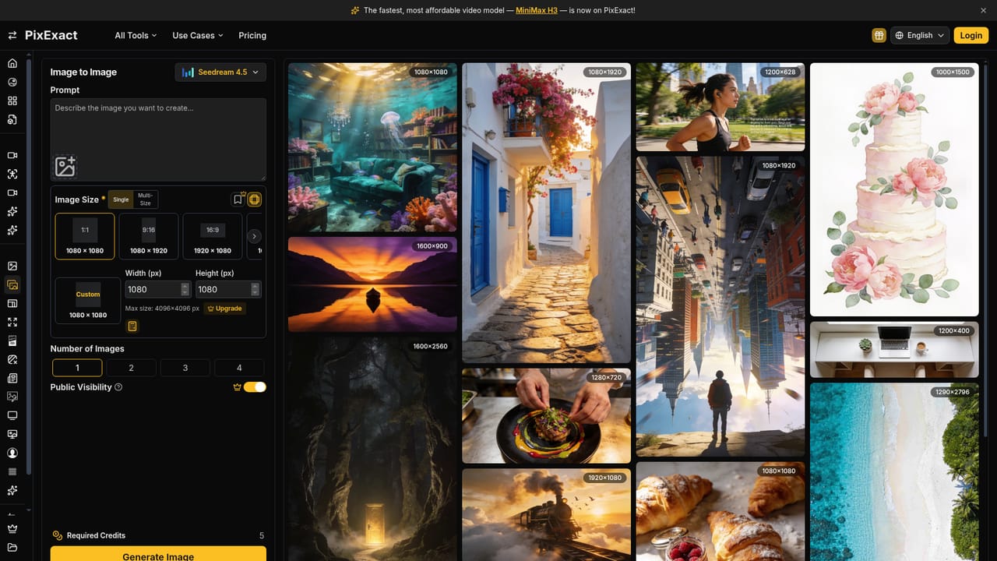Click the round user avatar sidebar icon
This screenshot has height=561, width=997.
coord(12,453)
